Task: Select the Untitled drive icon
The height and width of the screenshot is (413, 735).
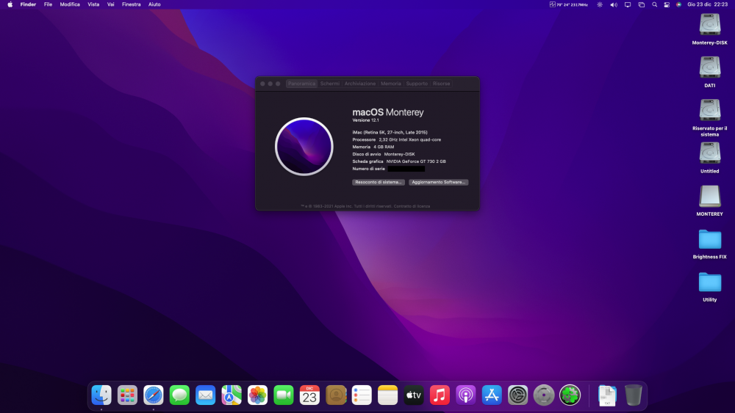Action: click(x=710, y=153)
